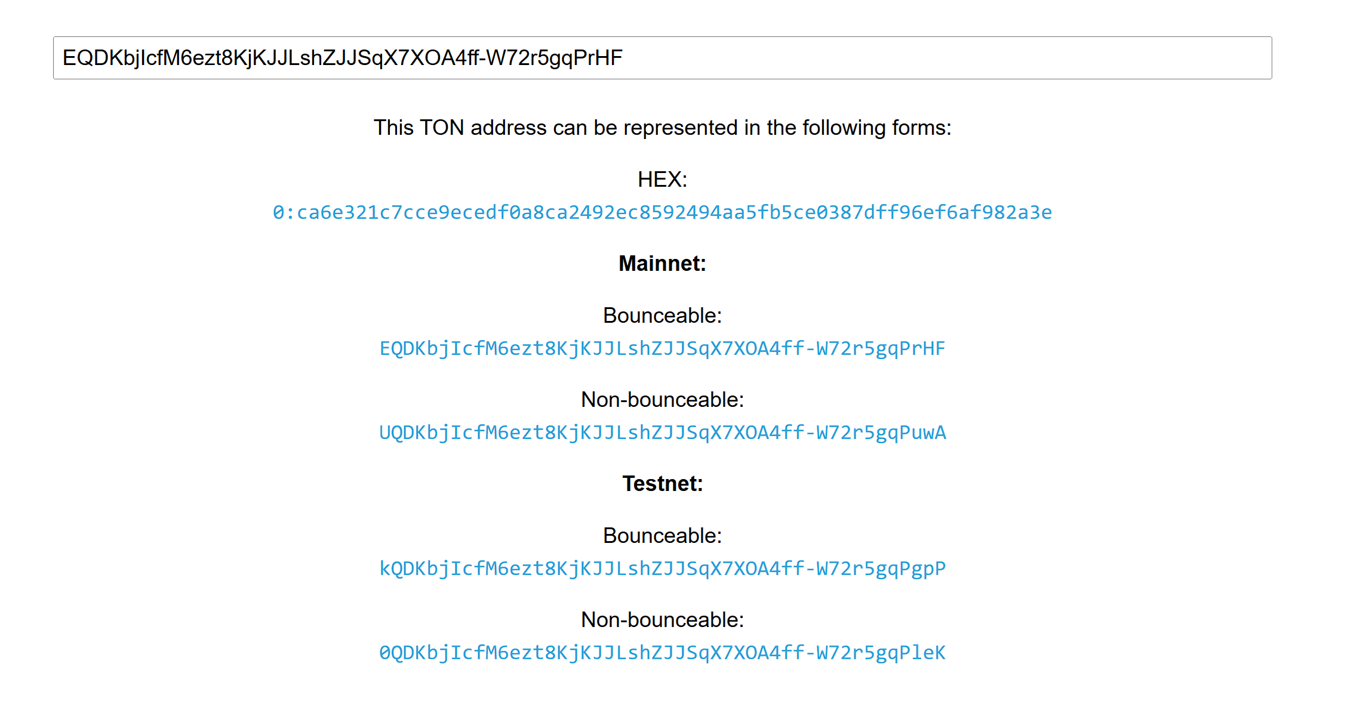The width and height of the screenshot is (1348, 701).
Task: Click the Testnet non-bounceable address starting with 0Q
Action: (x=661, y=653)
